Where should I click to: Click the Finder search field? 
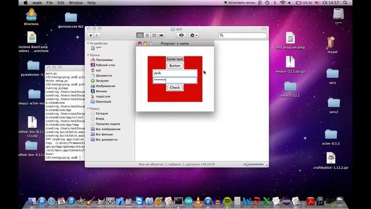[x=243, y=35]
